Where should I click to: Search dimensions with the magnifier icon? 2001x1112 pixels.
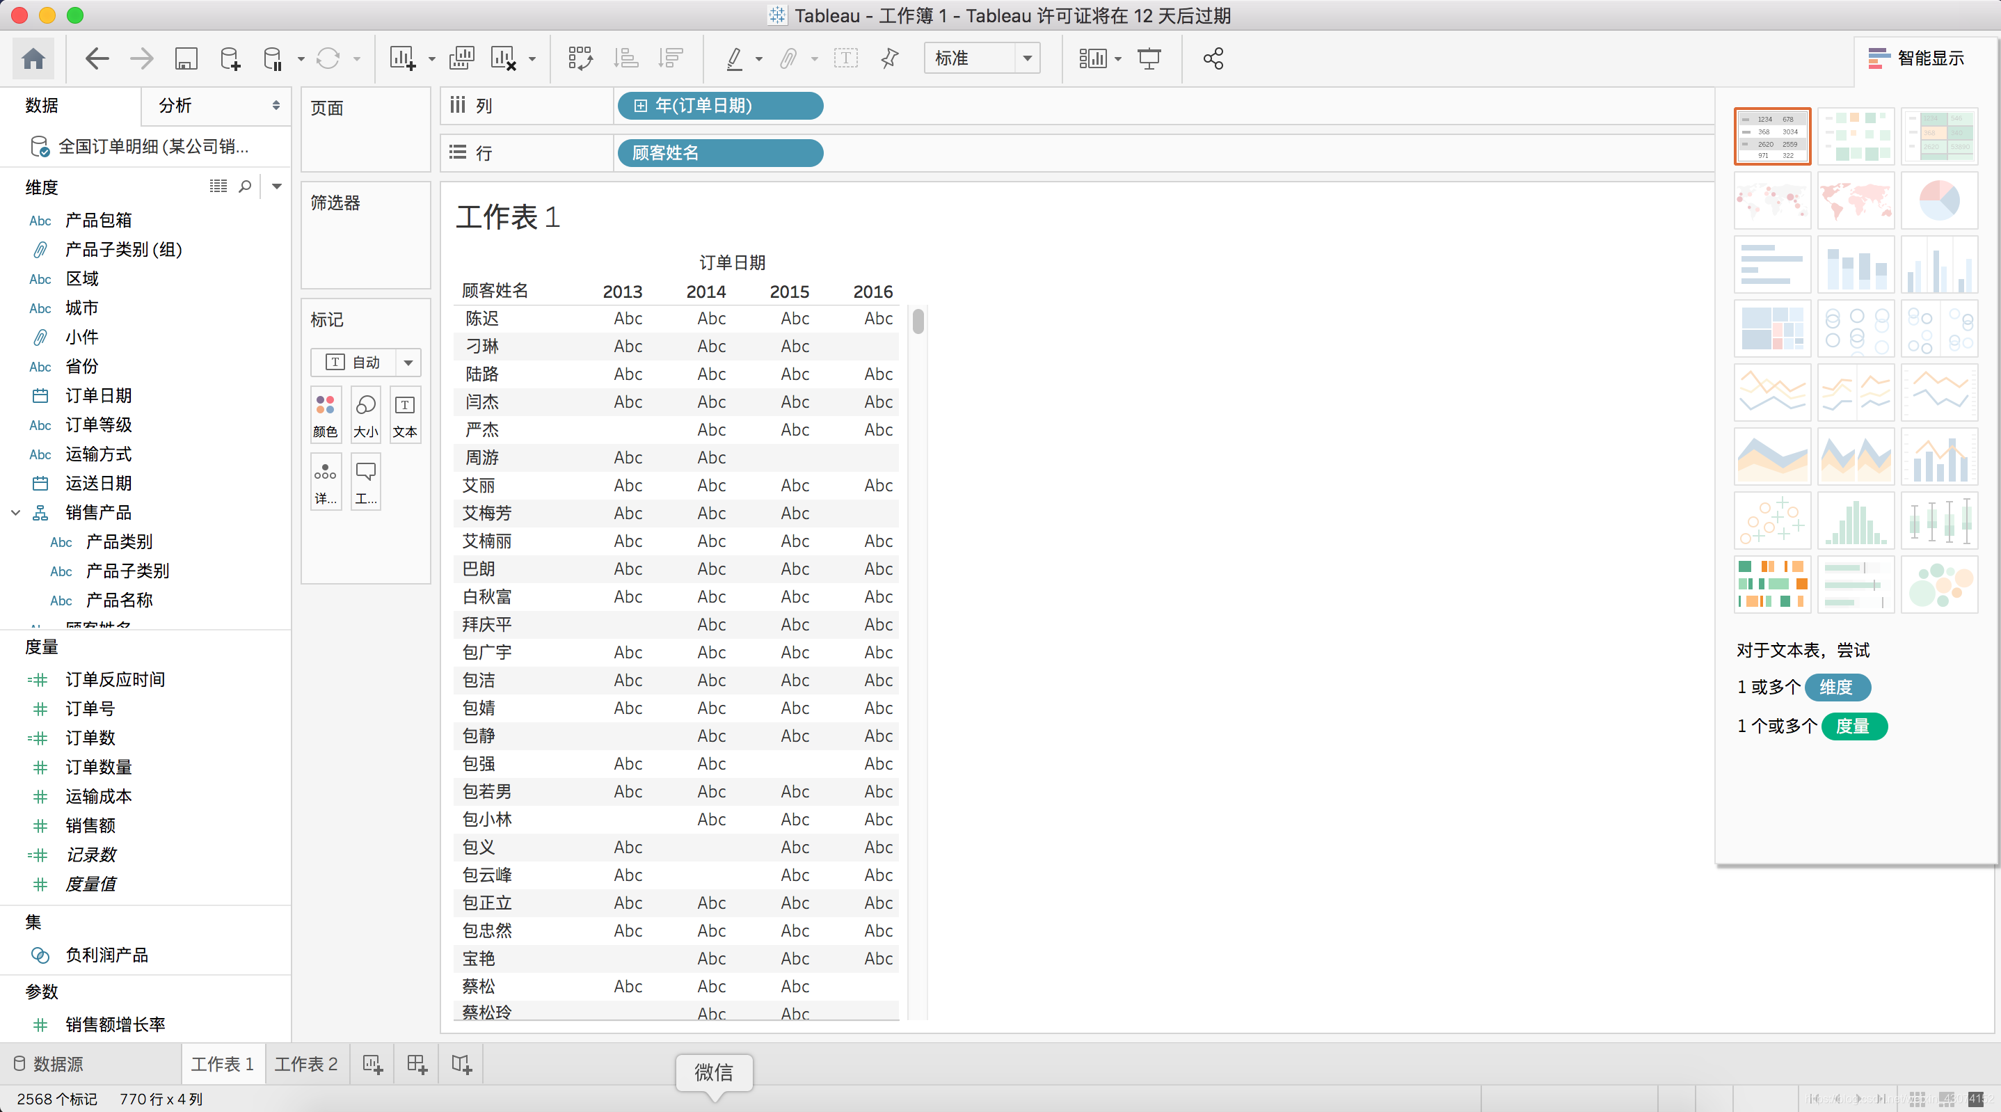pyautogui.click(x=246, y=186)
